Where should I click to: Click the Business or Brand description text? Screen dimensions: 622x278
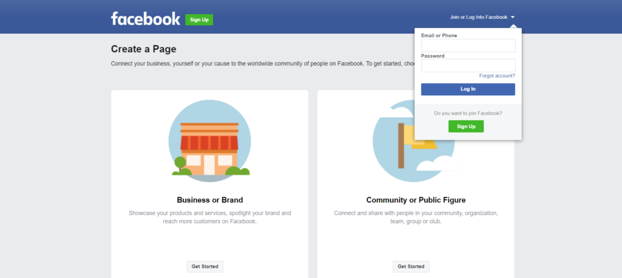point(210,217)
